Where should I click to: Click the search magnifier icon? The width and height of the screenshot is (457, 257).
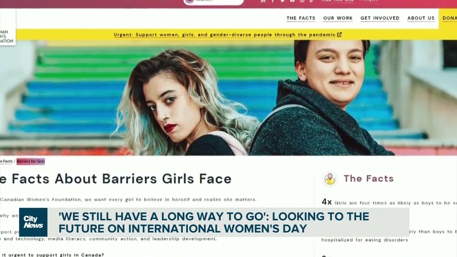click(x=190, y=1)
